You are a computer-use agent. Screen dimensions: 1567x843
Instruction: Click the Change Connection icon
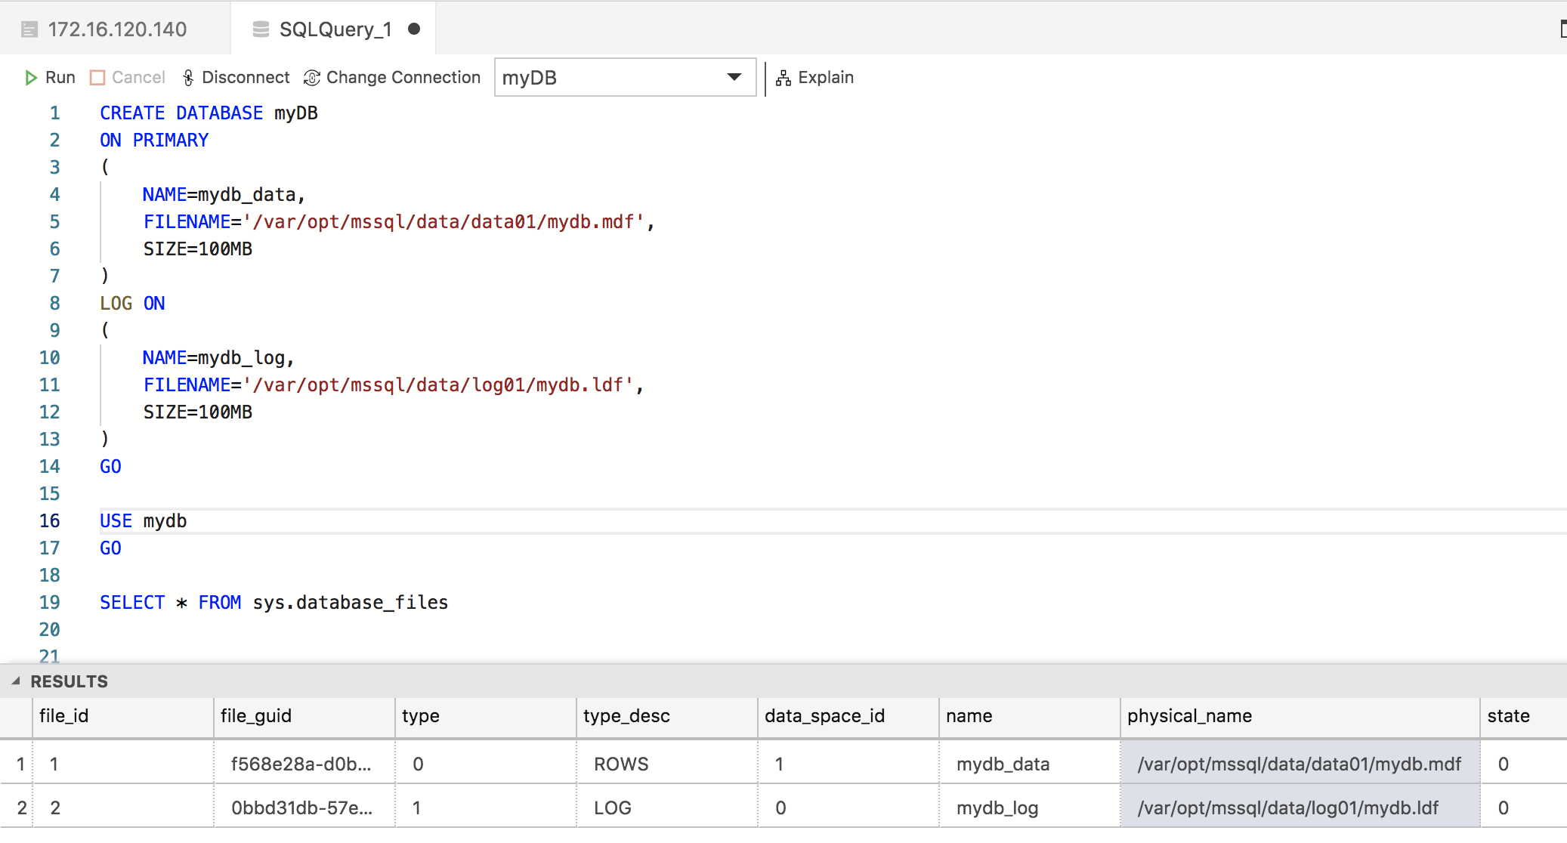click(x=312, y=78)
